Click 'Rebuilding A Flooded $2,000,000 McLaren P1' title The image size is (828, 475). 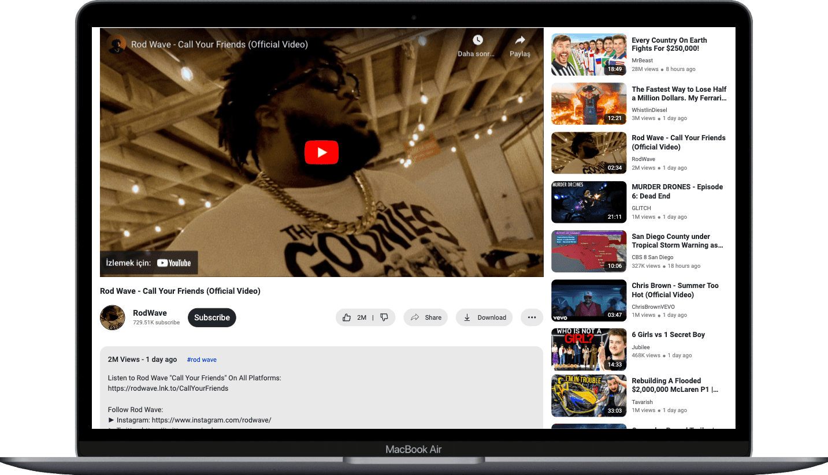(x=675, y=386)
